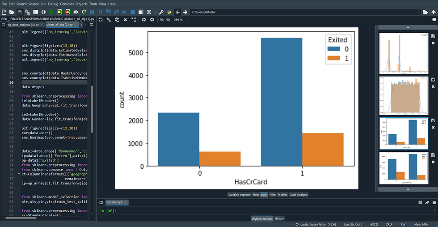Run selection or current line
438x227 pixels.
[76, 12]
